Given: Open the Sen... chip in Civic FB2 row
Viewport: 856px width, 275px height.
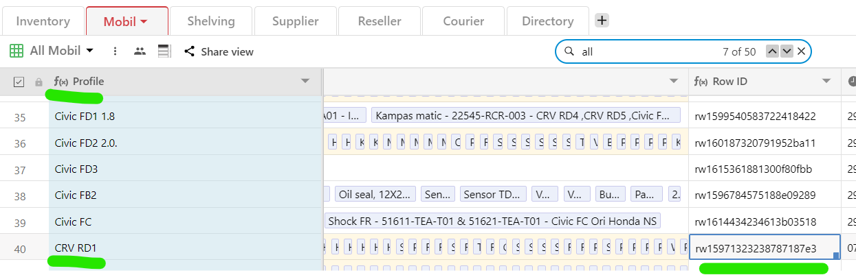Looking at the screenshot, I should point(437,195).
